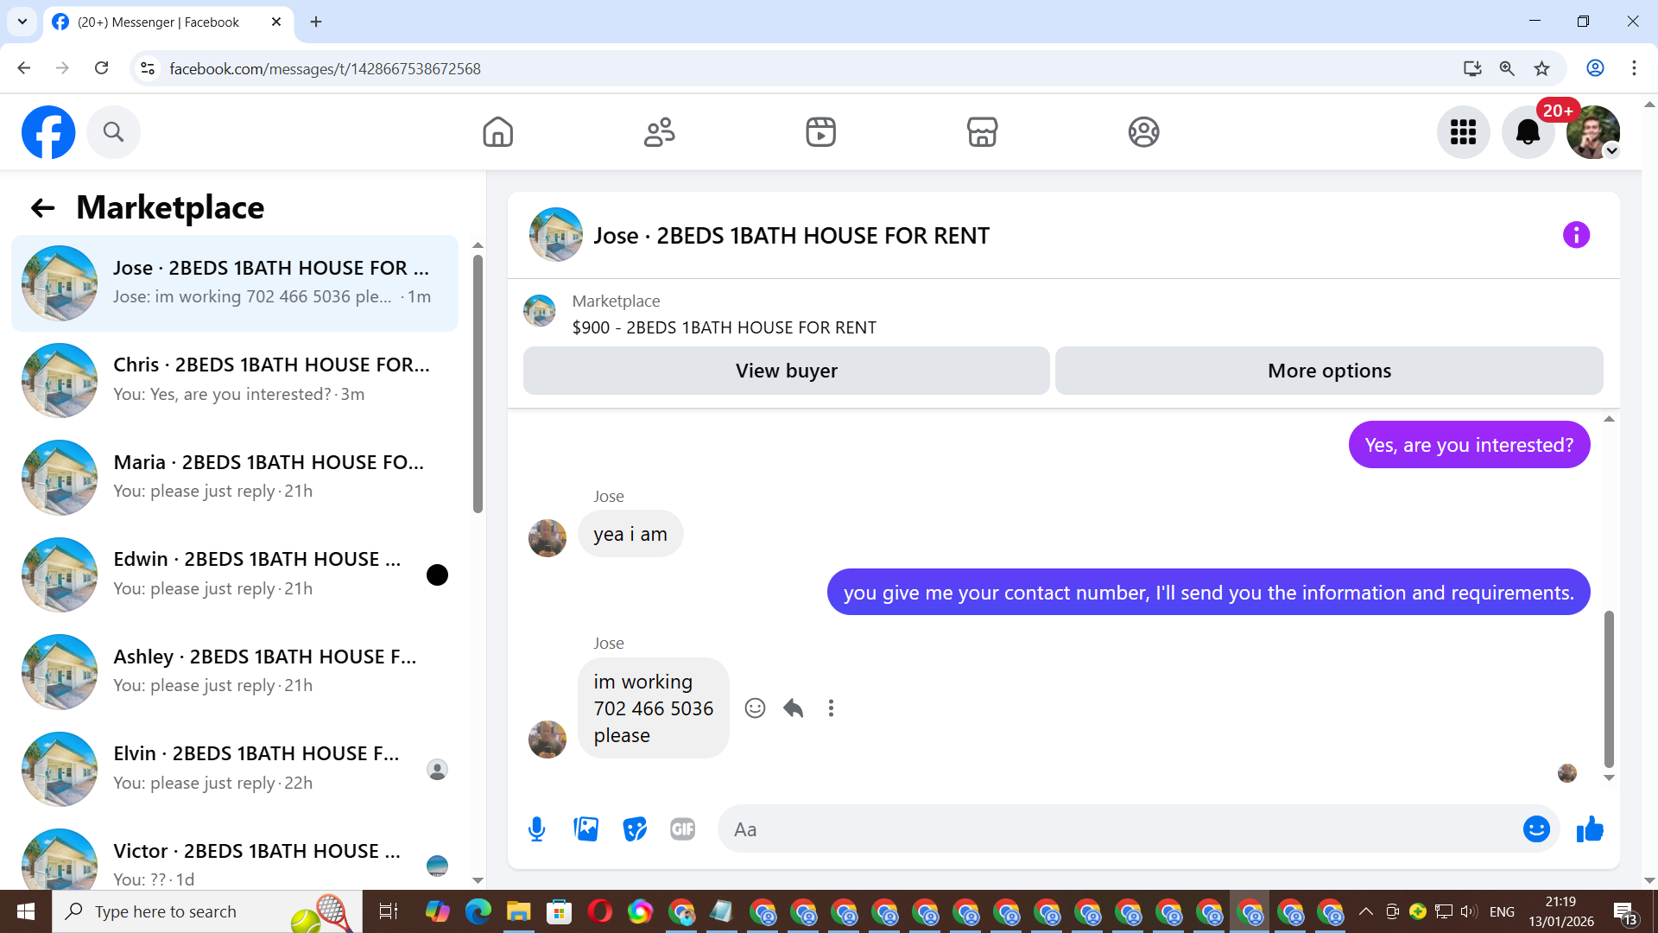Send a thumbs-up like
This screenshot has height=933, width=1658.
(x=1590, y=829)
